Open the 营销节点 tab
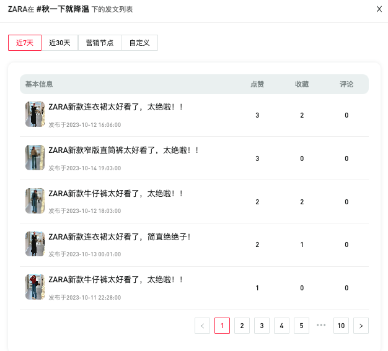This screenshot has height=351, width=388. click(x=99, y=43)
